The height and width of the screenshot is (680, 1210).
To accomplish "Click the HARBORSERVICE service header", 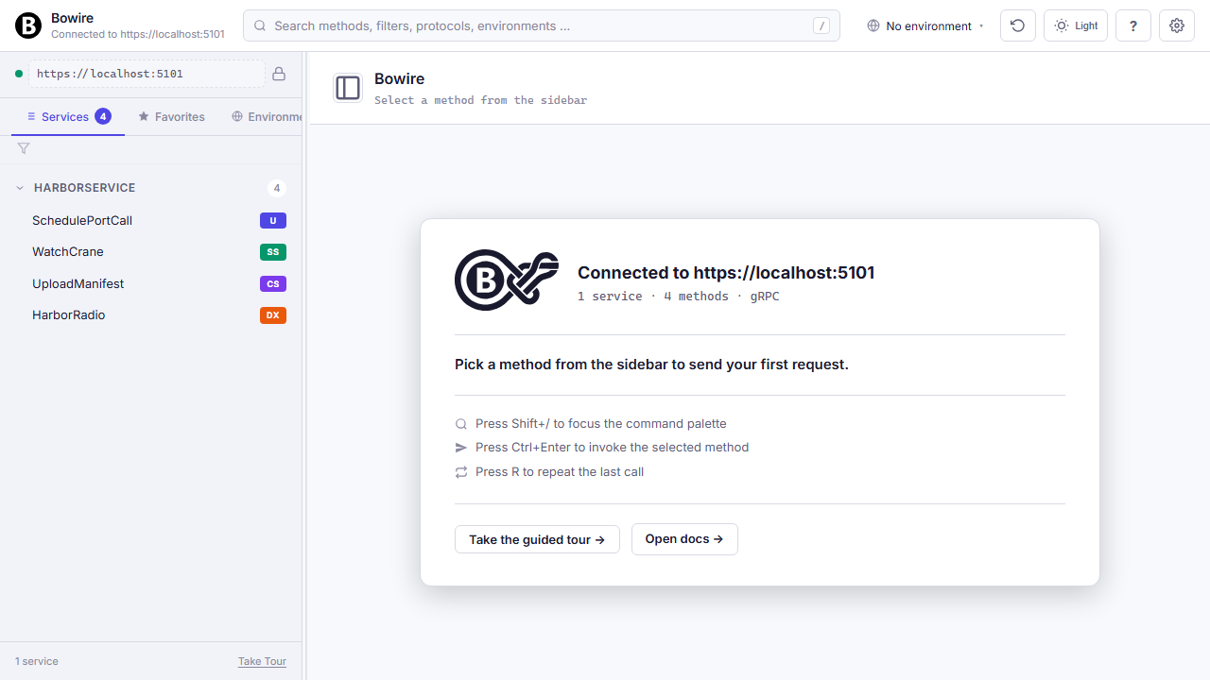I will point(151,188).
